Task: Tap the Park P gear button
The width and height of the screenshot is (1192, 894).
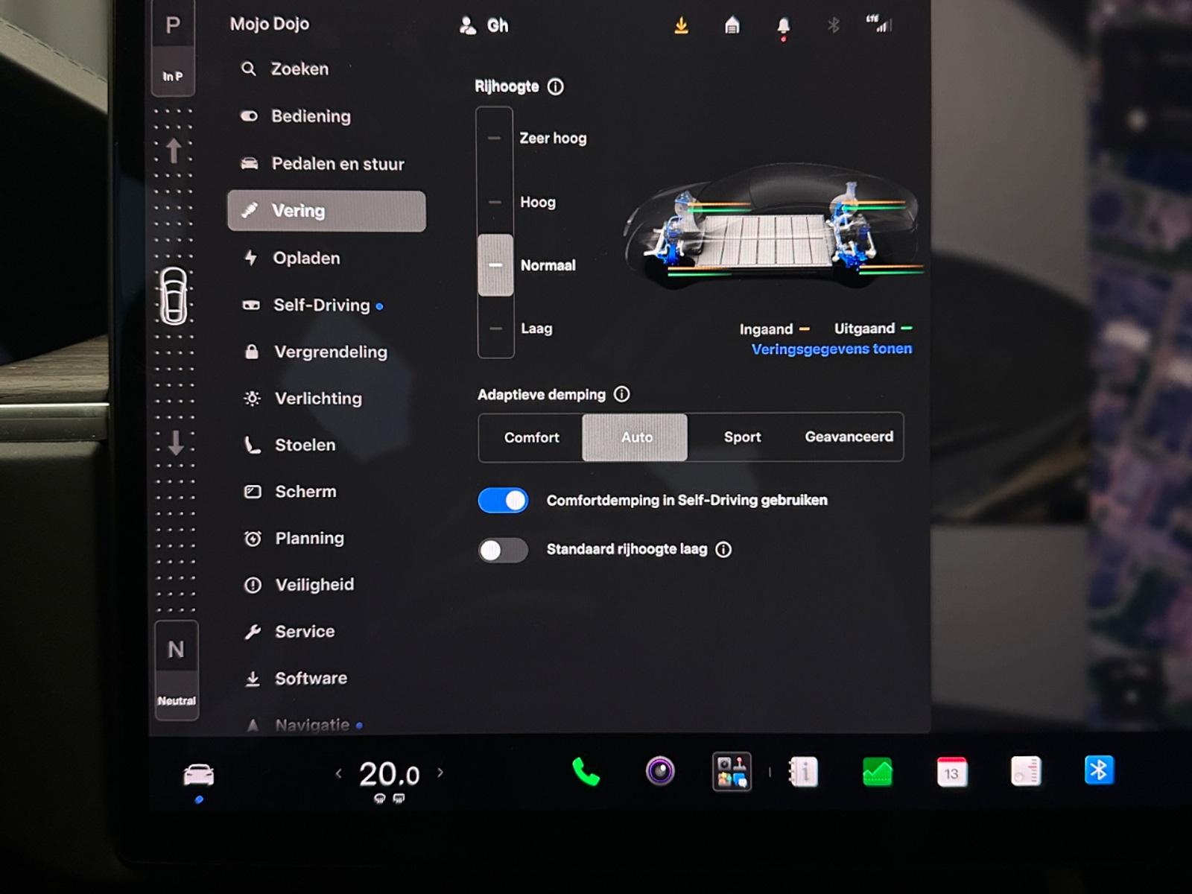Action: click(173, 47)
